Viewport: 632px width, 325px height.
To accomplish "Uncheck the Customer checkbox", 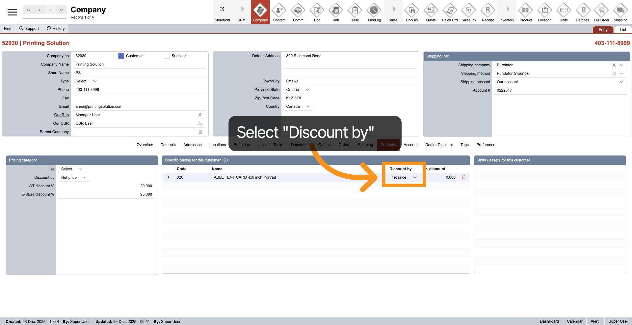I will [121, 56].
